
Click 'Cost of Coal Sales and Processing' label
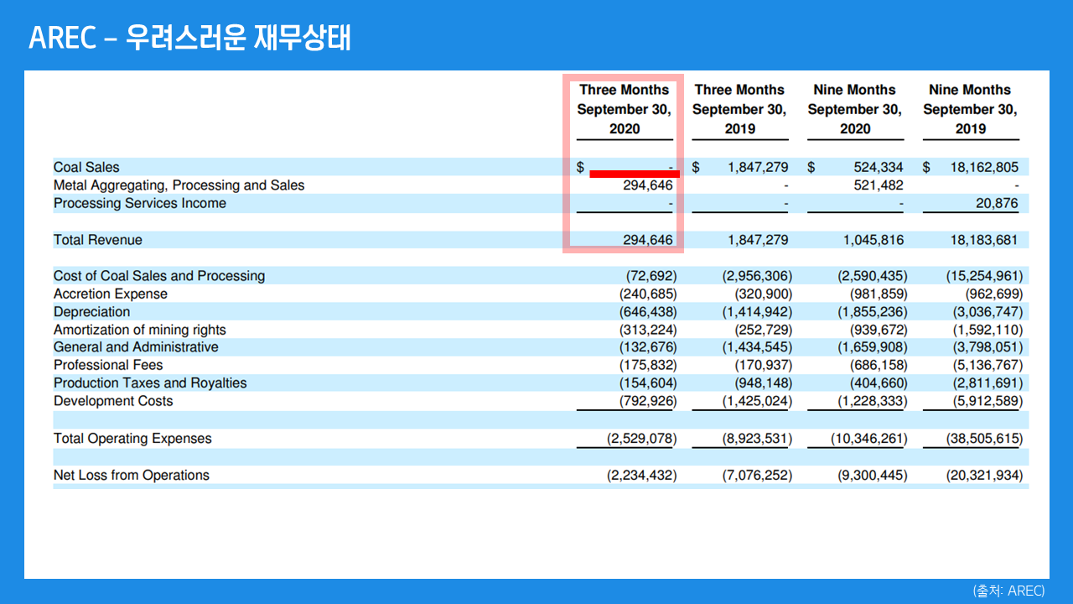point(159,276)
